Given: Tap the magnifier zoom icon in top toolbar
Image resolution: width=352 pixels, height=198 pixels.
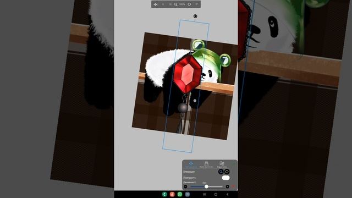Looking at the screenshot, I should (x=175, y=4).
